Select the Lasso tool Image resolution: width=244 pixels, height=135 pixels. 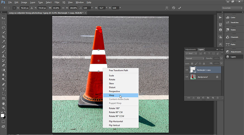(4, 28)
